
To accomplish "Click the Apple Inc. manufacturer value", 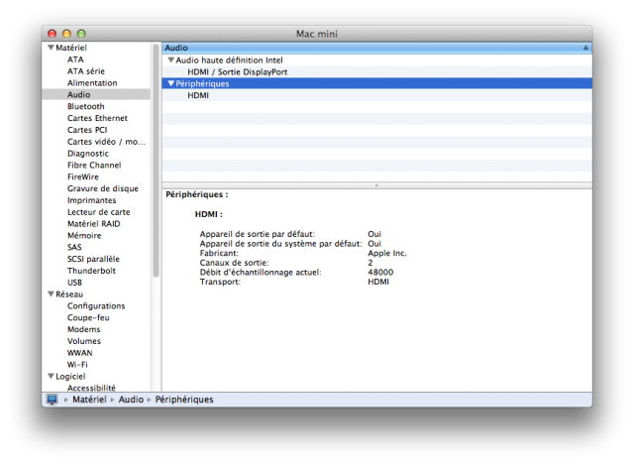I will tap(387, 254).
